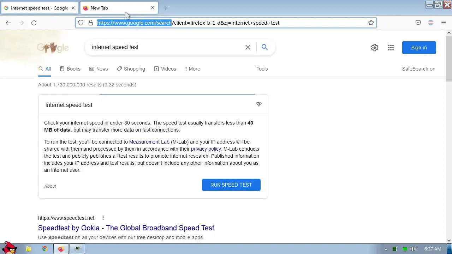This screenshot has width=452, height=254.
Task: Open Chrome from the taskbar
Action: (45, 249)
